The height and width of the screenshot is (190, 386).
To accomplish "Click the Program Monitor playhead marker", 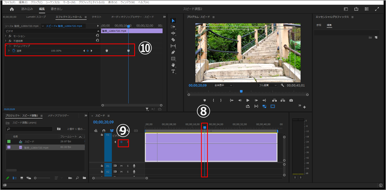I will 241,91.
